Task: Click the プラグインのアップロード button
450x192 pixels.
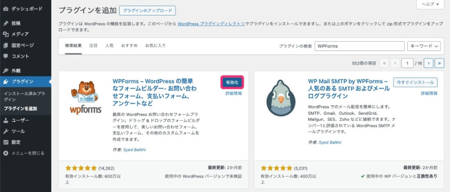Action: (x=147, y=11)
